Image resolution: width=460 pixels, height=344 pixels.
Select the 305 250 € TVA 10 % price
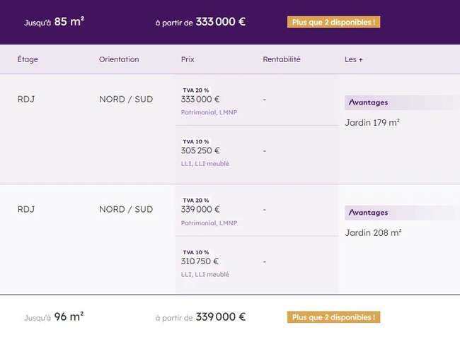point(200,150)
